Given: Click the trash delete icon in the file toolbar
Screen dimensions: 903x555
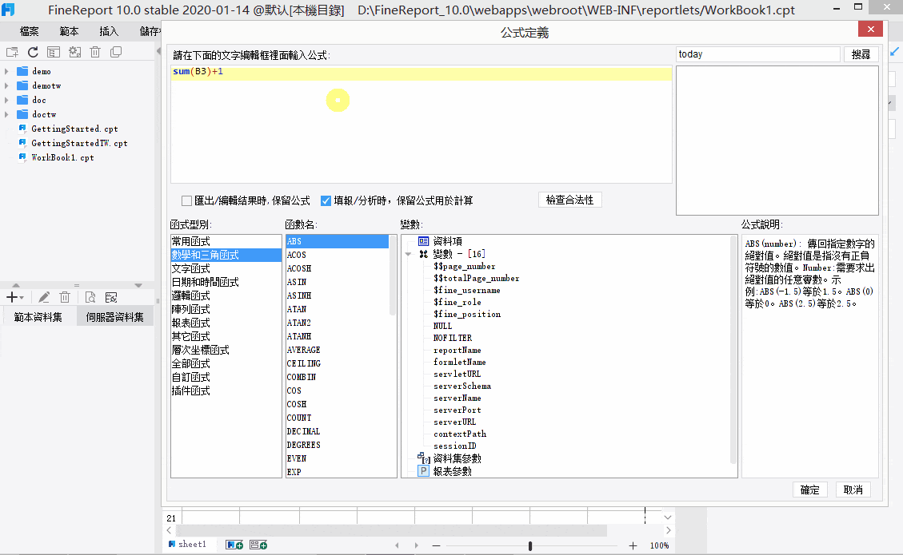Looking at the screenshot, I should [x=95, y=53].
